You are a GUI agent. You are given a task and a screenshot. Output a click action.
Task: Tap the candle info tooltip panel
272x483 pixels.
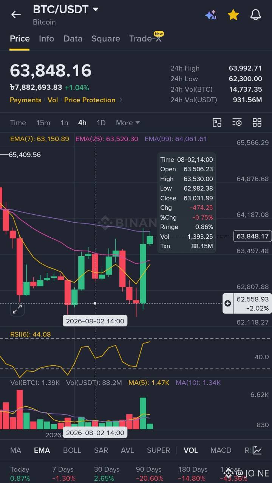click(187, 203)
